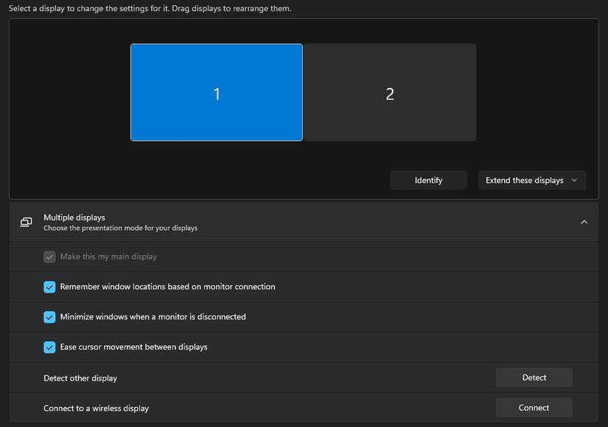608x427 pixels.
Task: Open the Extend these displays dropdown
Action: click(x=532, y=180)
